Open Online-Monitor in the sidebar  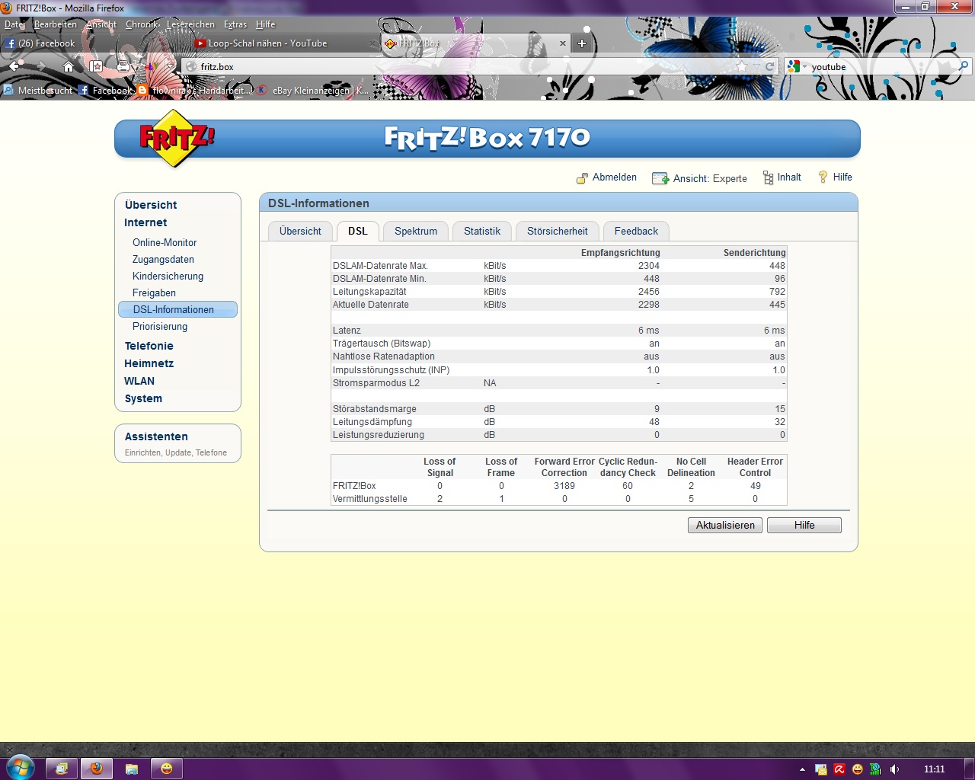[x=165, y=242]
